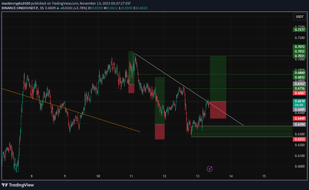Click the purple lightning bolt event icon
The image size is (309, 190).
[210, 169]
